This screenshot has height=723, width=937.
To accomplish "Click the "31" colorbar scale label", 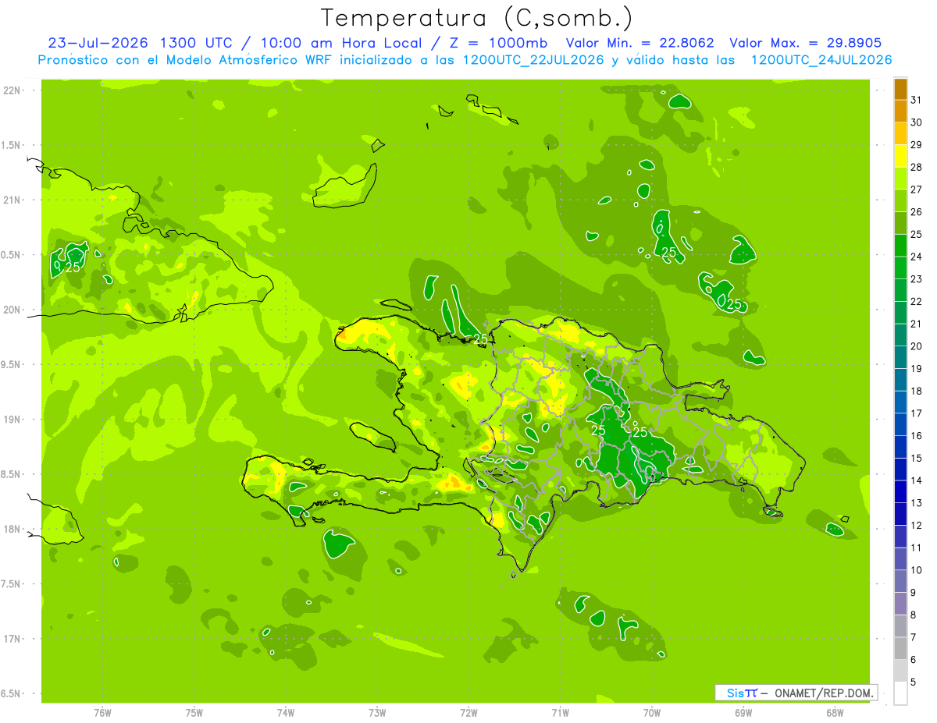I will [916, 101].
